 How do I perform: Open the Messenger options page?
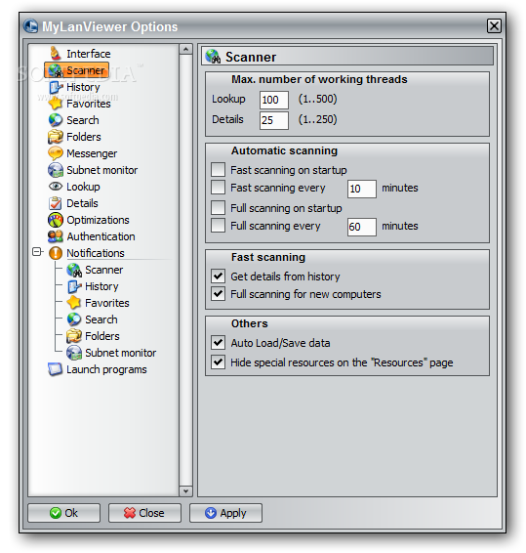(92, 153)
